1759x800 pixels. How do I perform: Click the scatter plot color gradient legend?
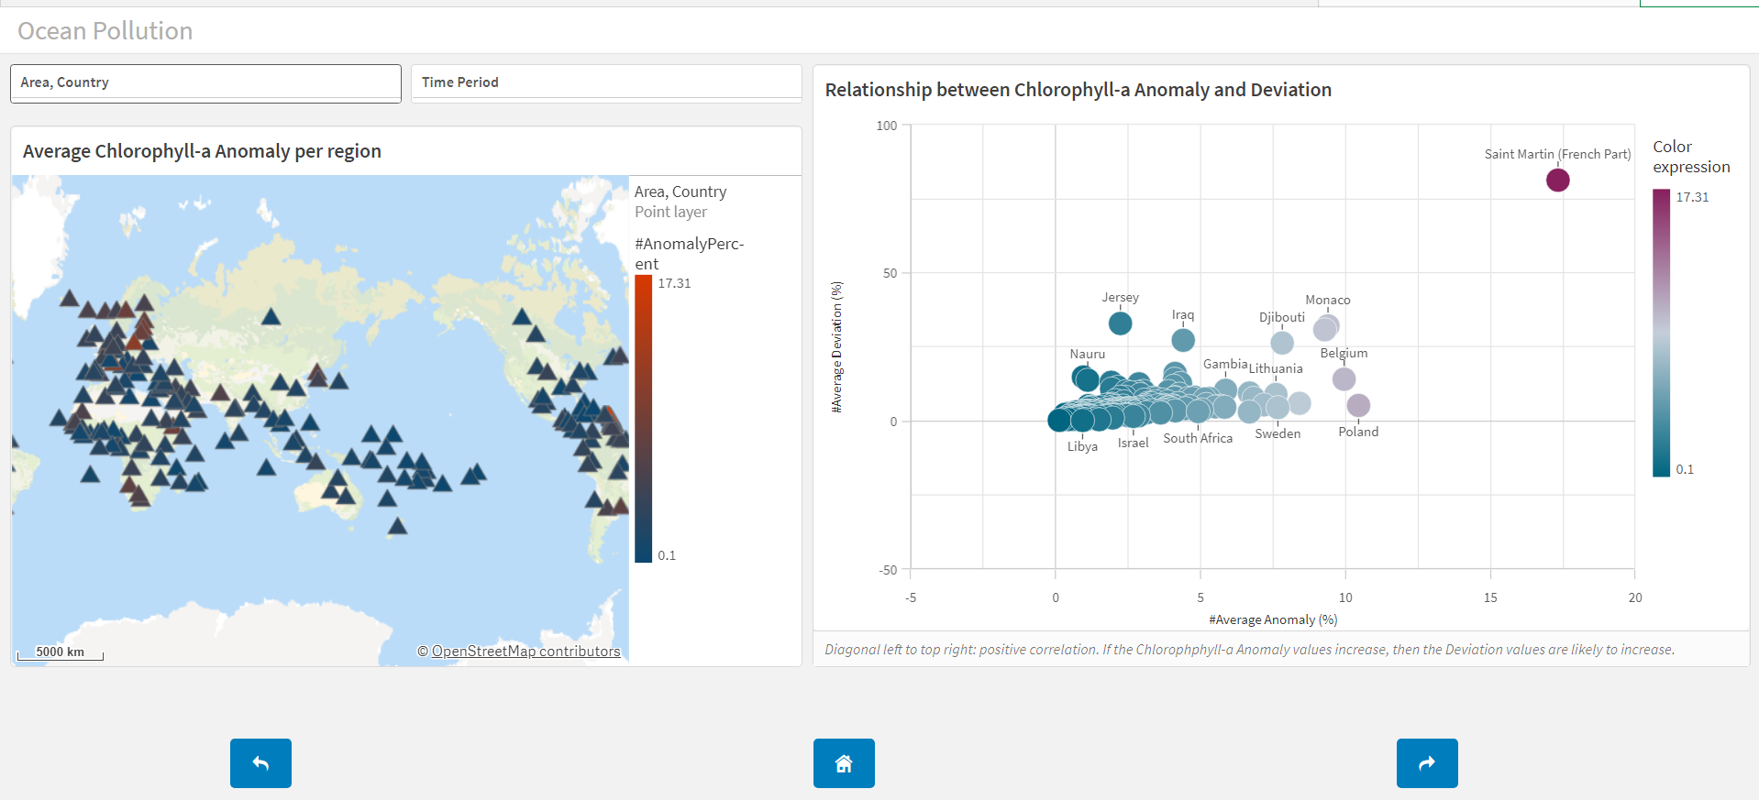(x=1661, y=333)
